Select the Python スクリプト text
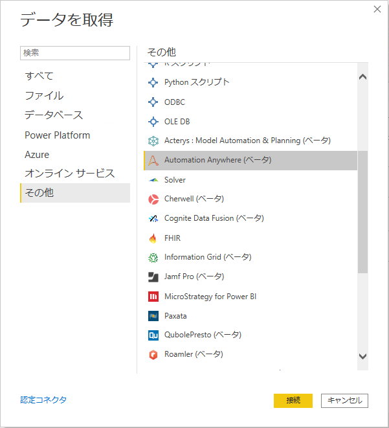Viewport: 389px width, 428px height. [197, 82]
